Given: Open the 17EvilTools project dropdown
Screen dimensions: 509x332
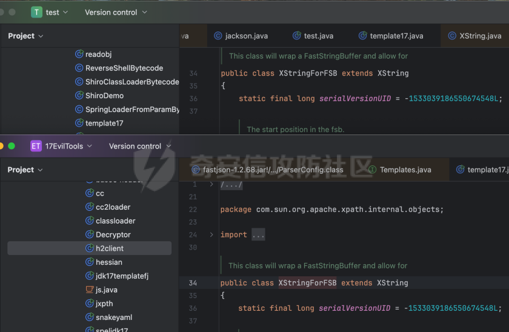Looking at the screenshot, I should (68, 147).
